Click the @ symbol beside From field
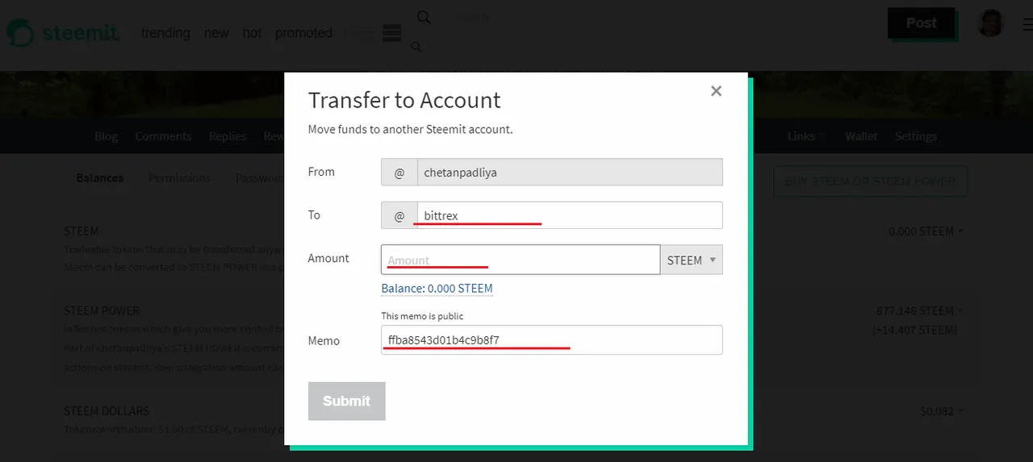The height and width of the screenshot is (462, 1033). [x=399, y=173]
